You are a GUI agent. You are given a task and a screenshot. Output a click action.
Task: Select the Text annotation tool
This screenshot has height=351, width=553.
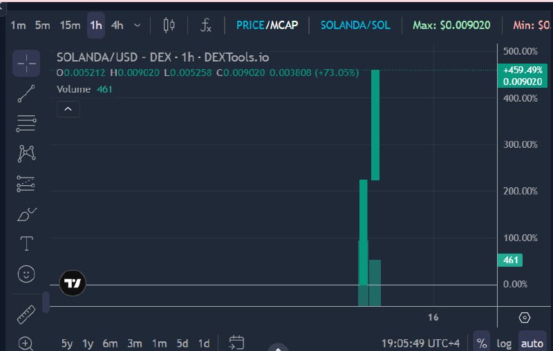tap(27, 243)
